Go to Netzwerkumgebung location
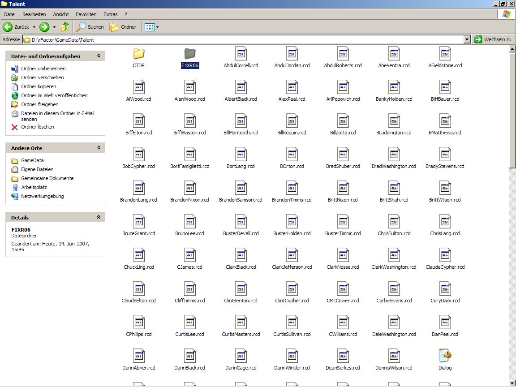 43,196
